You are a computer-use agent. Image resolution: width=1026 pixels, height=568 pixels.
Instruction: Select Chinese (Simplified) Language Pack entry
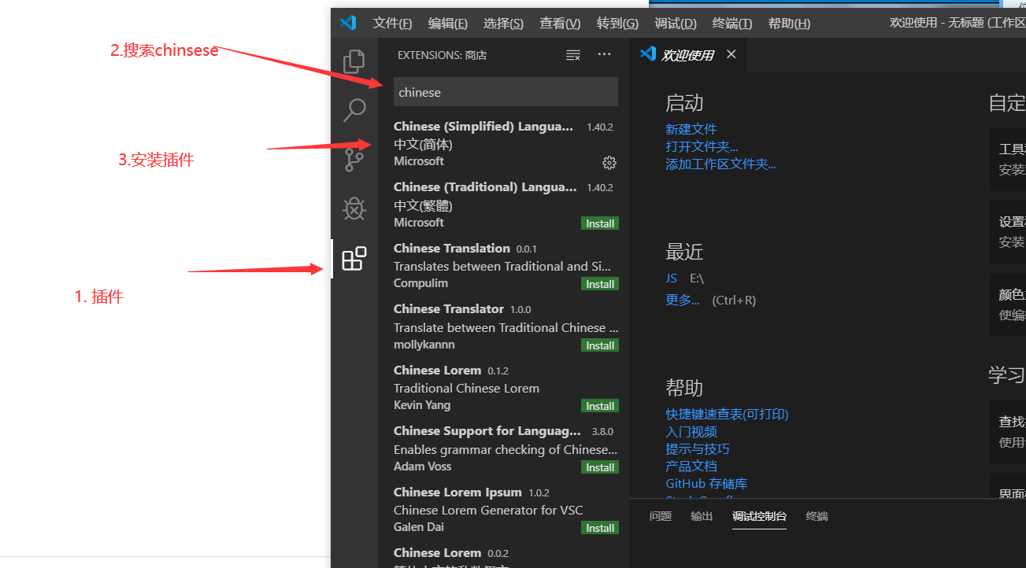point(506,144)
